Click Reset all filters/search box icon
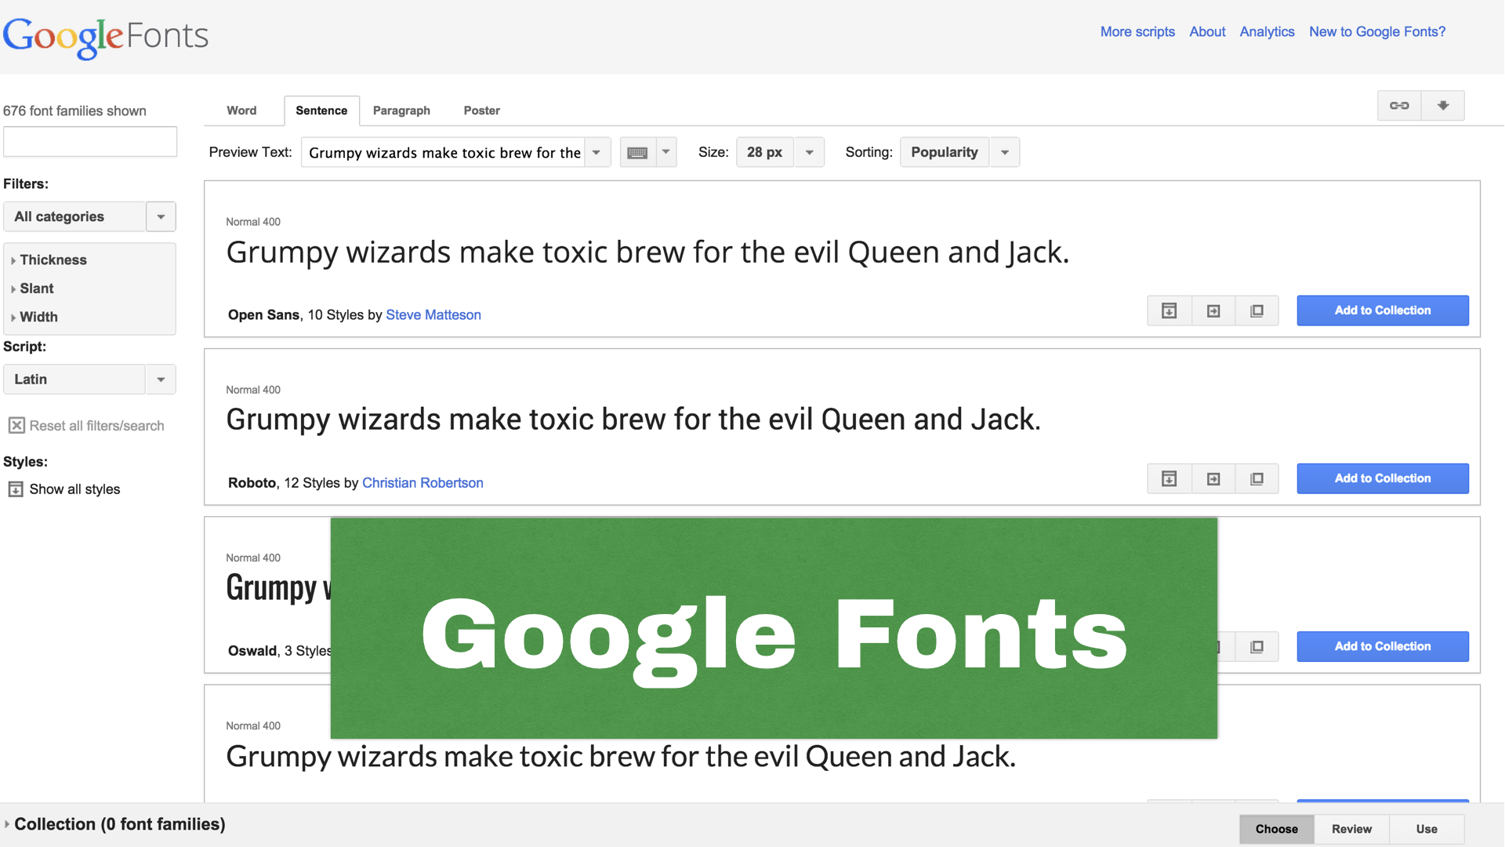The width and height of the screenshot is (1505, 847). [x=16, y=426]
